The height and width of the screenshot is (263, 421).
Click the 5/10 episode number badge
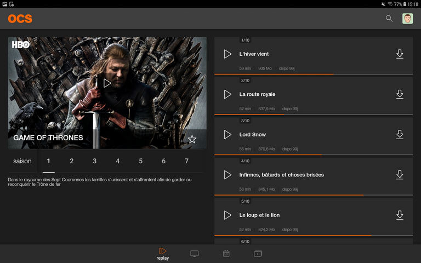tap(246, 201)
